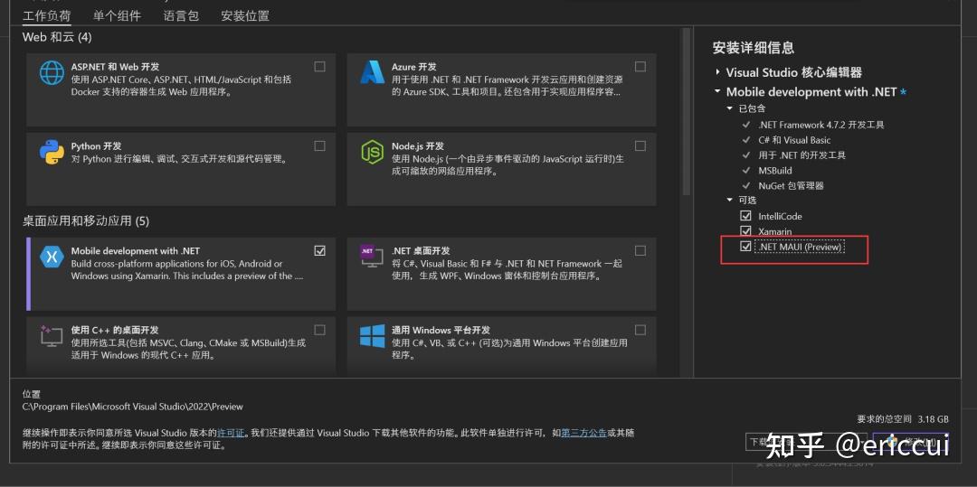Uncheck the .NET MAUI (Preview) component
The image size is (977, 487).
[x=745, y=247]
